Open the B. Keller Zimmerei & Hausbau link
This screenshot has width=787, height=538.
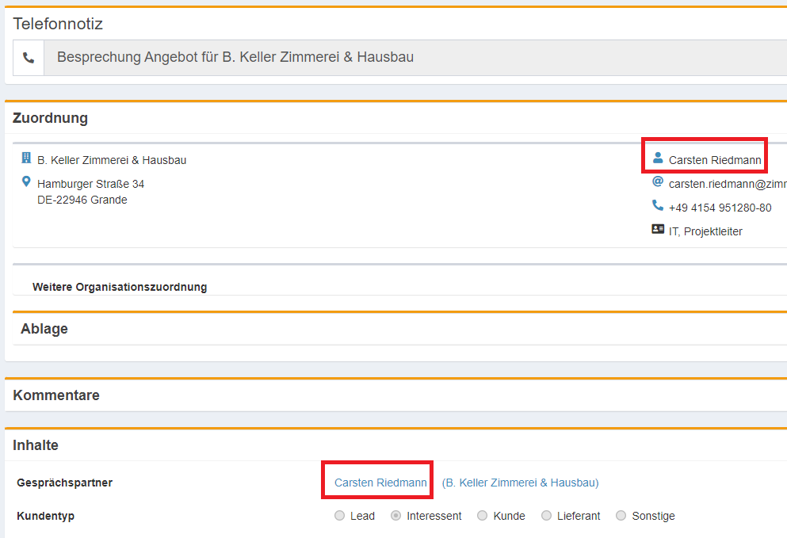click(520, 483)
